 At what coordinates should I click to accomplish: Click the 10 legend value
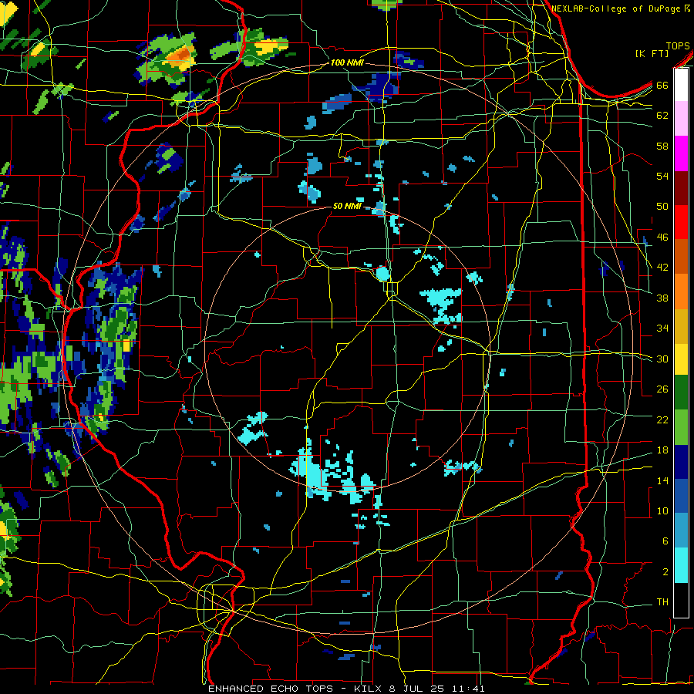pos(662,510)
